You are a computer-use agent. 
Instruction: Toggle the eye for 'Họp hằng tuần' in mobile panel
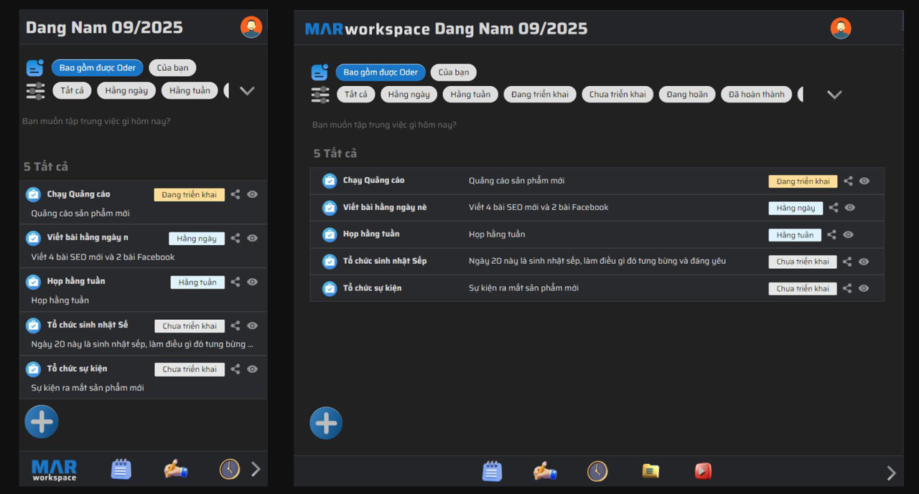click(253, 282)
